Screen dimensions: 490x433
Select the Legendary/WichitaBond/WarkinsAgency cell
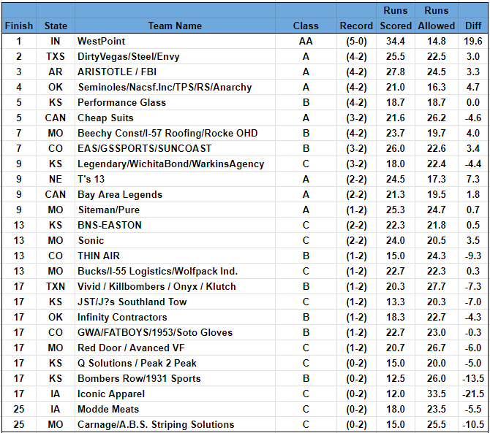tap(175, 164)
